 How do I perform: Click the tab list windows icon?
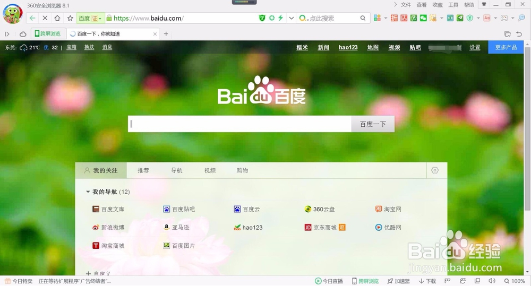click(x=507, y=34)
